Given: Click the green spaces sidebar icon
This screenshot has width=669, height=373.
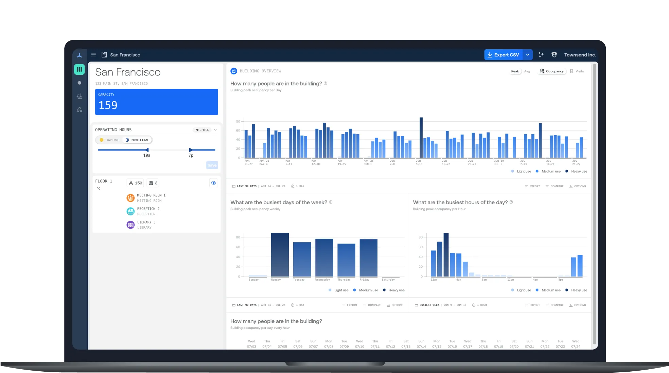Looking at the screenshot, I should tap(79, 69).
